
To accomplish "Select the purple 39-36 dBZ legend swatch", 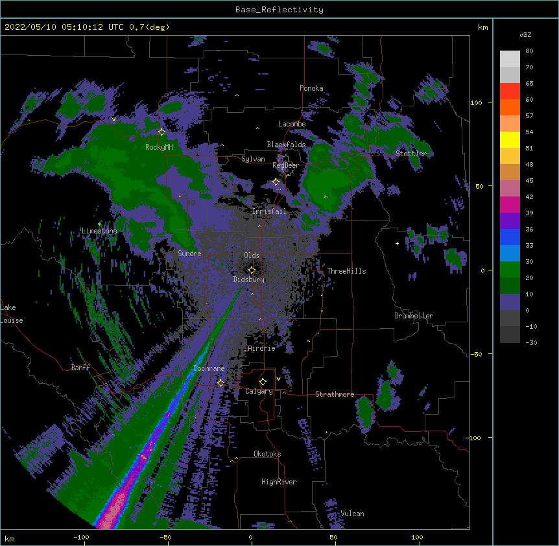I will pyautogui.click(x=510, y=221).
